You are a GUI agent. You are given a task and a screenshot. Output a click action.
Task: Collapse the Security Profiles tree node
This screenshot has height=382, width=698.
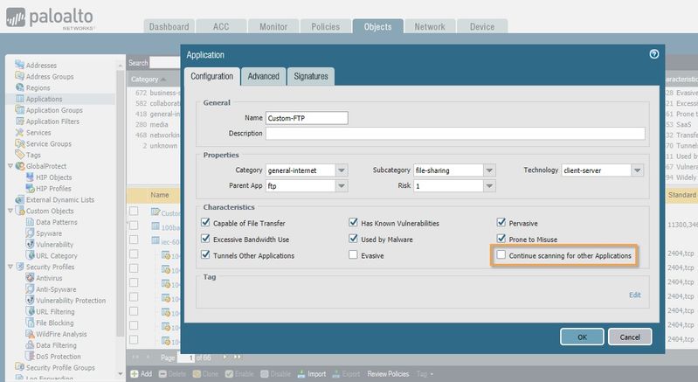(x=10, y=267)
